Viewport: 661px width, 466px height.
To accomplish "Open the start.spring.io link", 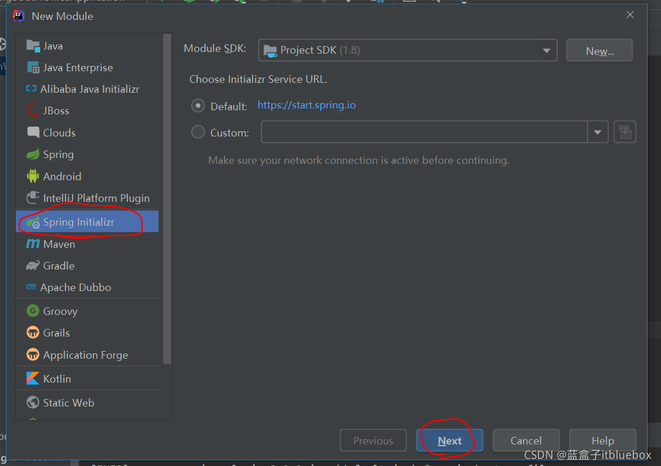I will click(x=307, y=105).
